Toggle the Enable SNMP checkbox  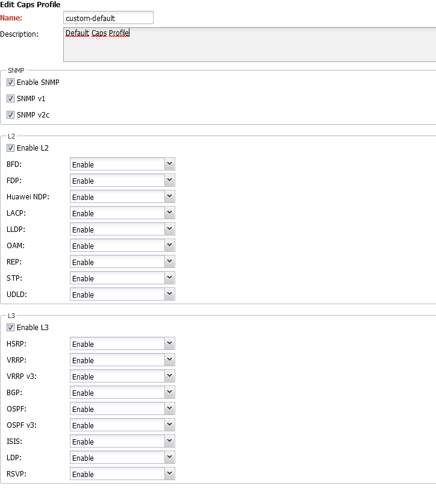tap(11, 83)
